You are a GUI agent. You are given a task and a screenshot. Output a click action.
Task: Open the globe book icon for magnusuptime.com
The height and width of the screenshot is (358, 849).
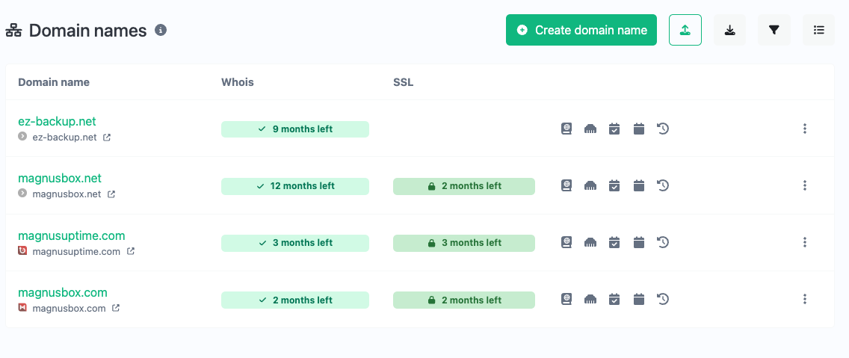tap(566, 242)
